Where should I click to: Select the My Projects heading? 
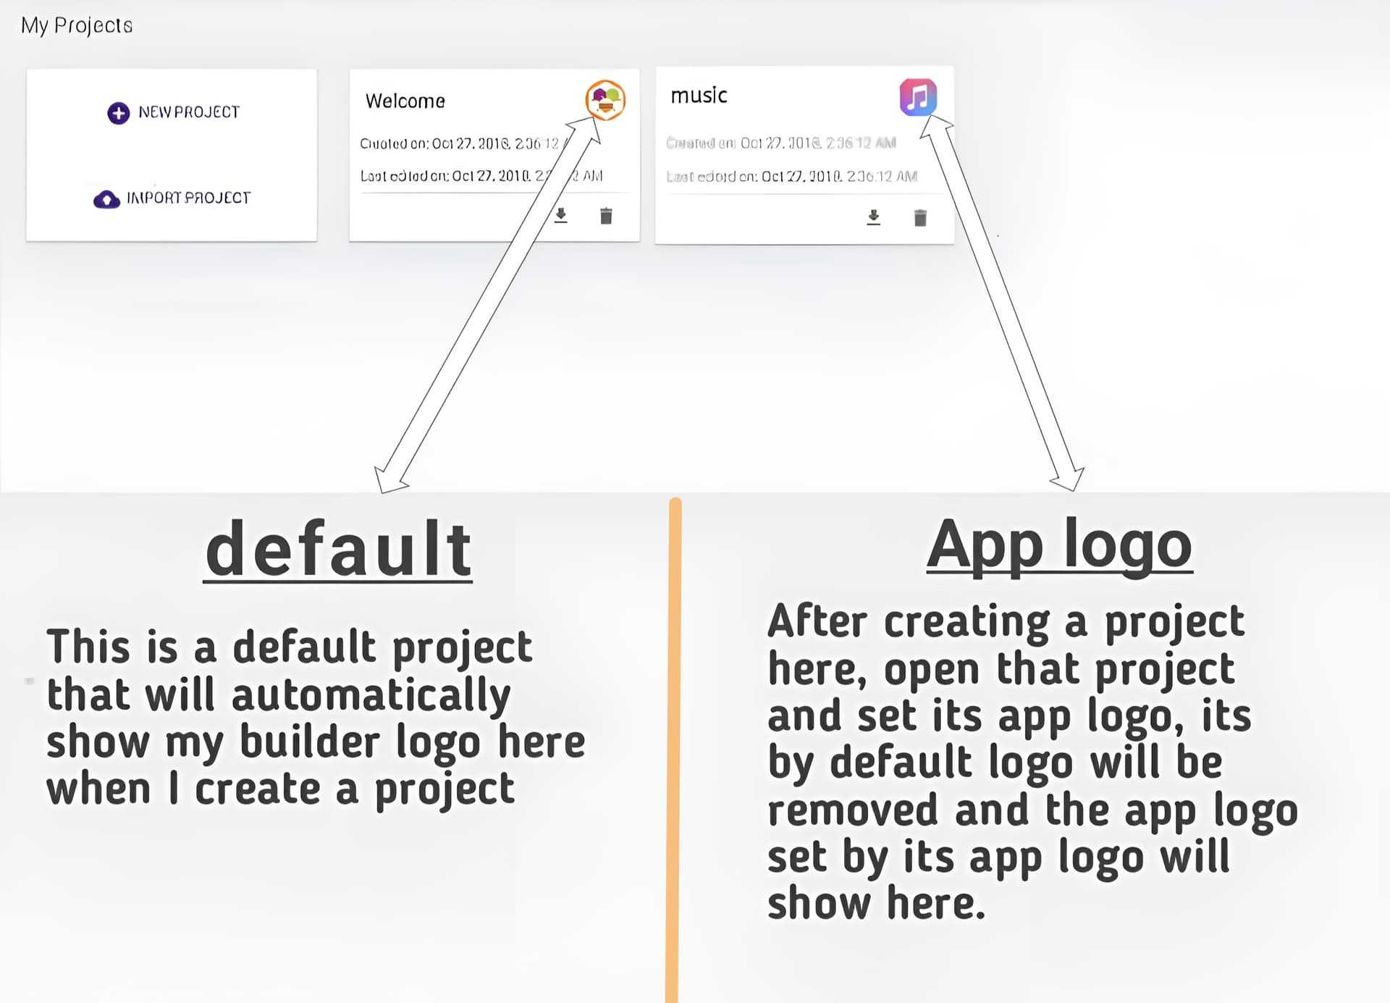pyautogui.click(x=77, y=26)
